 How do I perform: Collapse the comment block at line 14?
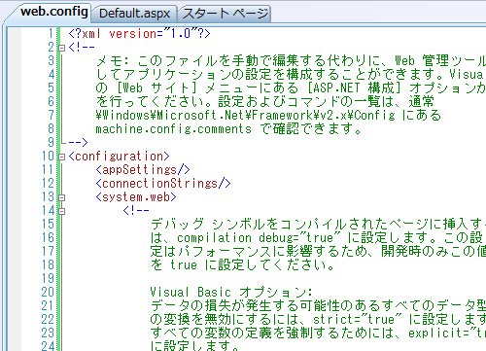click(x=61, y=211)
